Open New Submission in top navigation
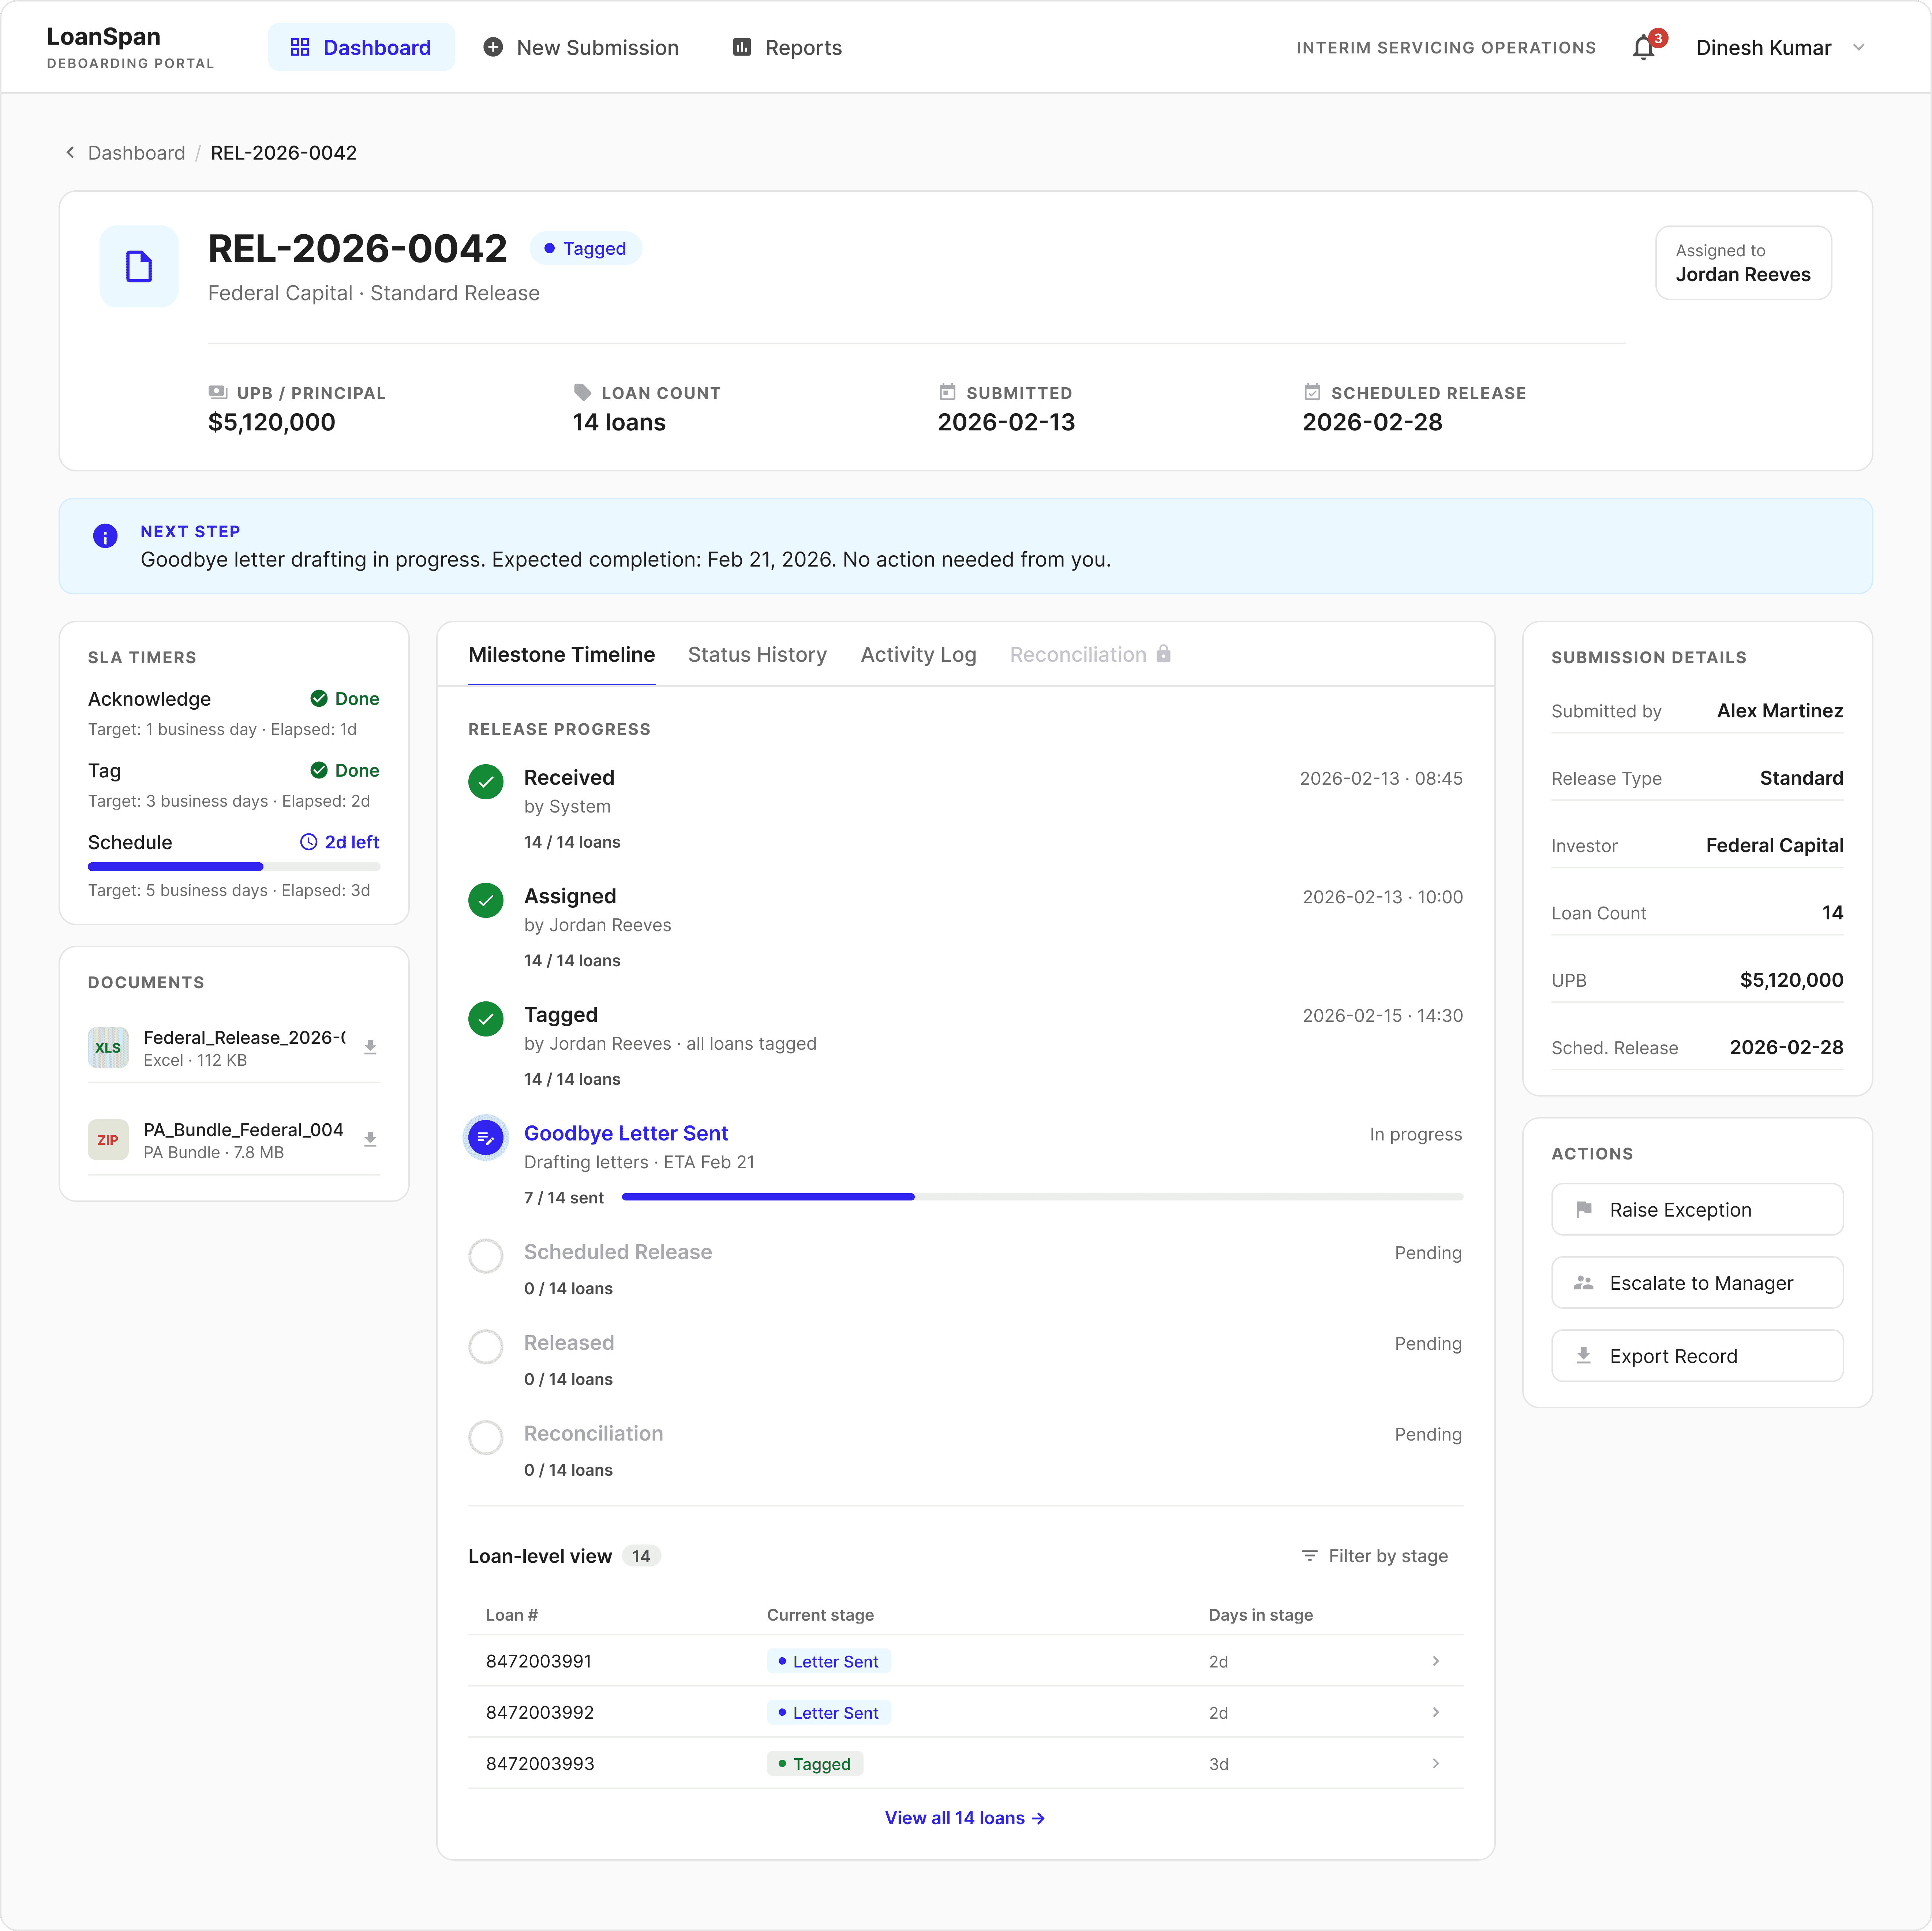The image size is (1932, 1931). pos(581,47)
